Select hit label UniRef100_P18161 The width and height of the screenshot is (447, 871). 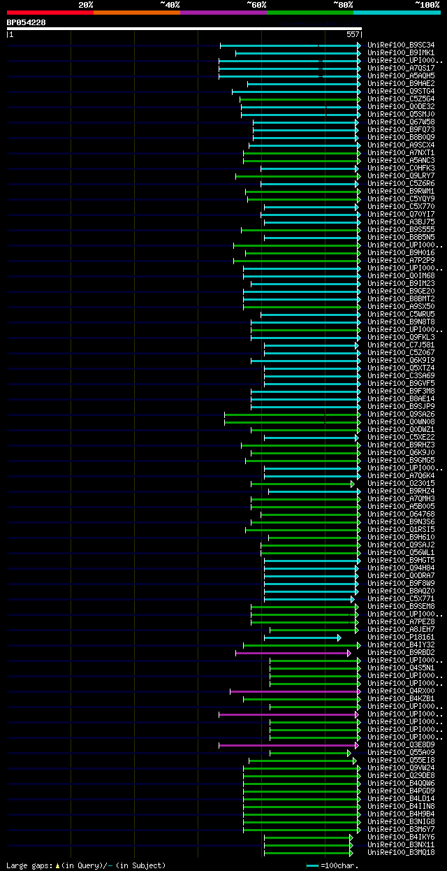click(401, 638)
